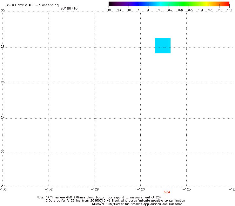This screenshot has height=206, width=235.
Task: Click the '-13' color bar tick label
Action: click(118, 10)
